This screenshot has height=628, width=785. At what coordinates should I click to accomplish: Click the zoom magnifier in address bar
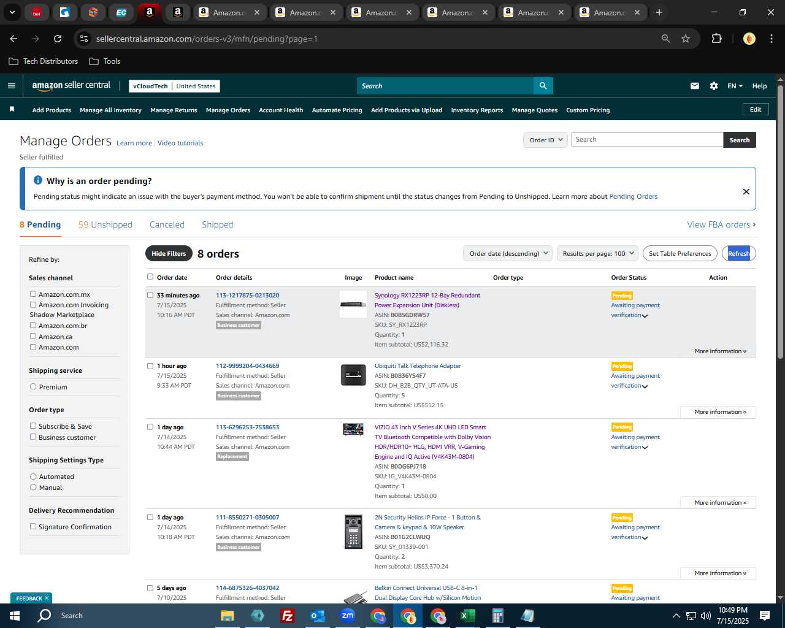pos(666,39)
